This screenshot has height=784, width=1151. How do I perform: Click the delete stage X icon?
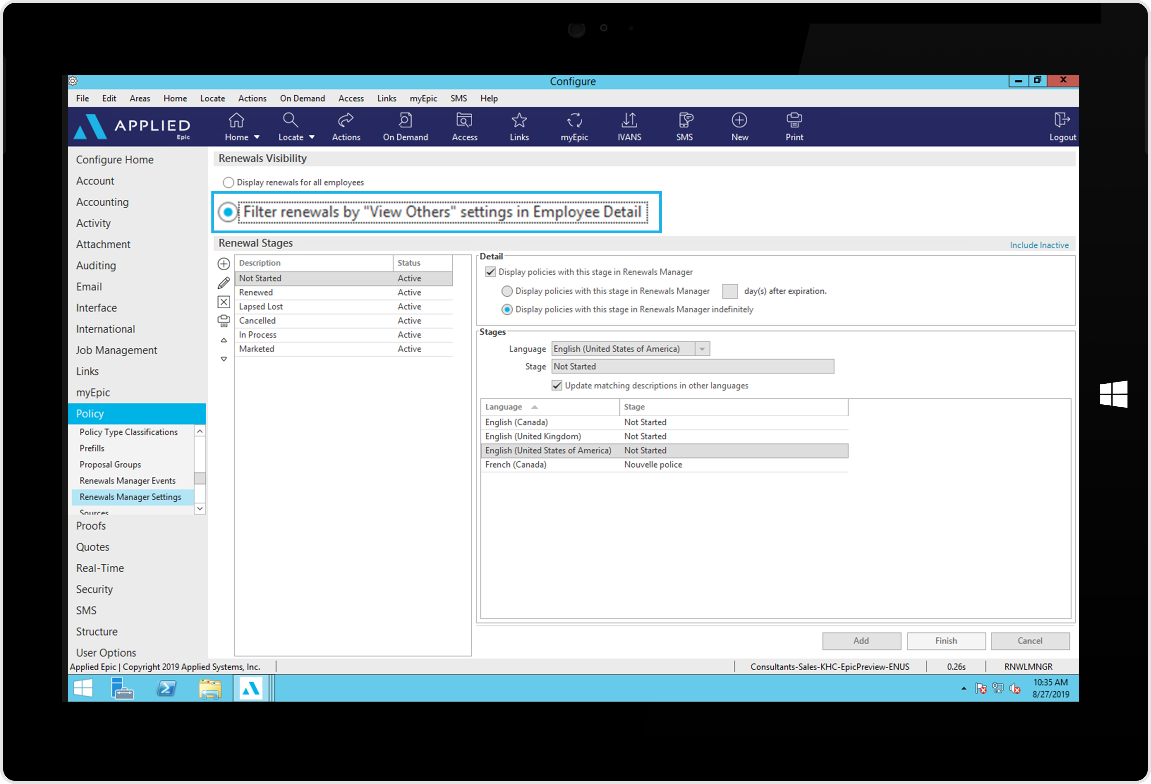pyautogui.click(x=224, y=302)
